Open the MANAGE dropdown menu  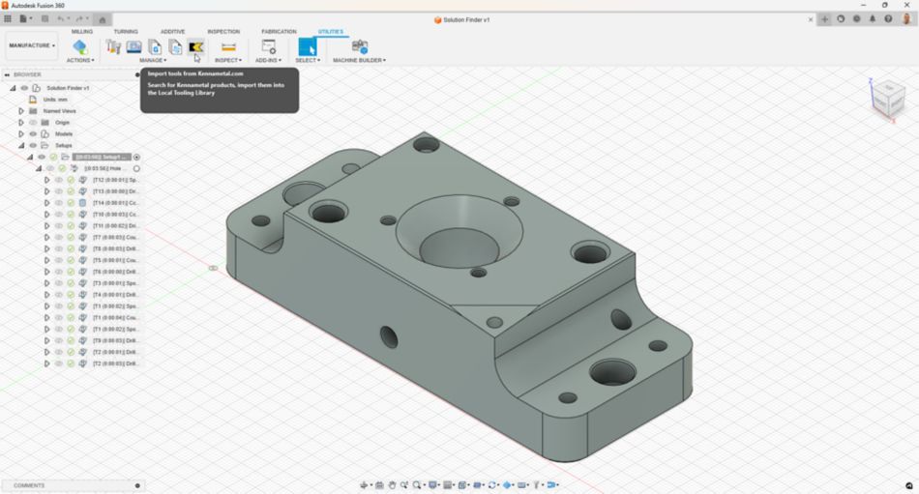click(153, 60)
